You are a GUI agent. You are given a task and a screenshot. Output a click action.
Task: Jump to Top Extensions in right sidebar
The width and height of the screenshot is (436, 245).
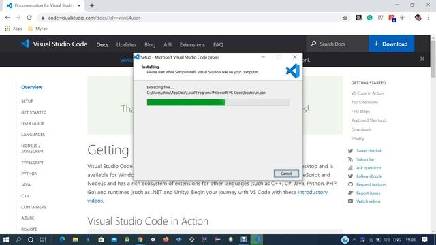364,102
